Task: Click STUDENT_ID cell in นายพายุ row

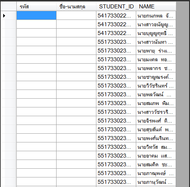Action: coord(116,51)
